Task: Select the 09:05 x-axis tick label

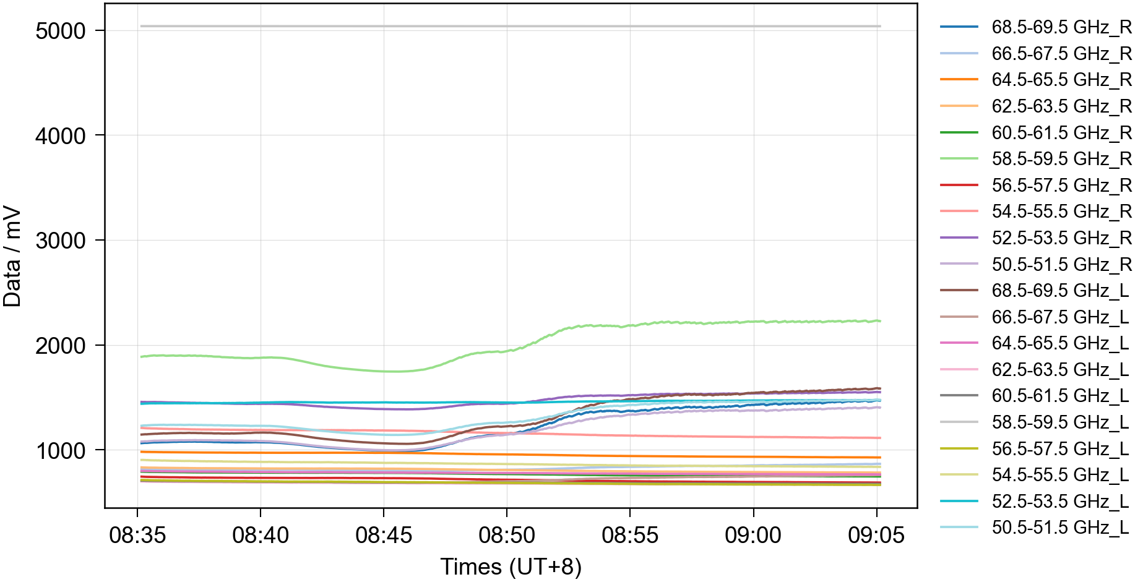Action: [876, 535]
